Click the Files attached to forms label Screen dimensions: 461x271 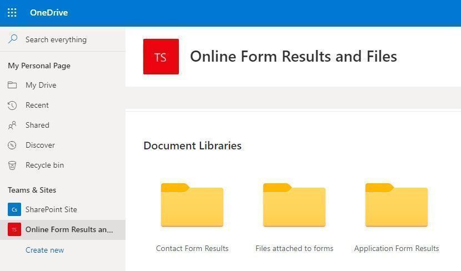(x=294, y=248)
